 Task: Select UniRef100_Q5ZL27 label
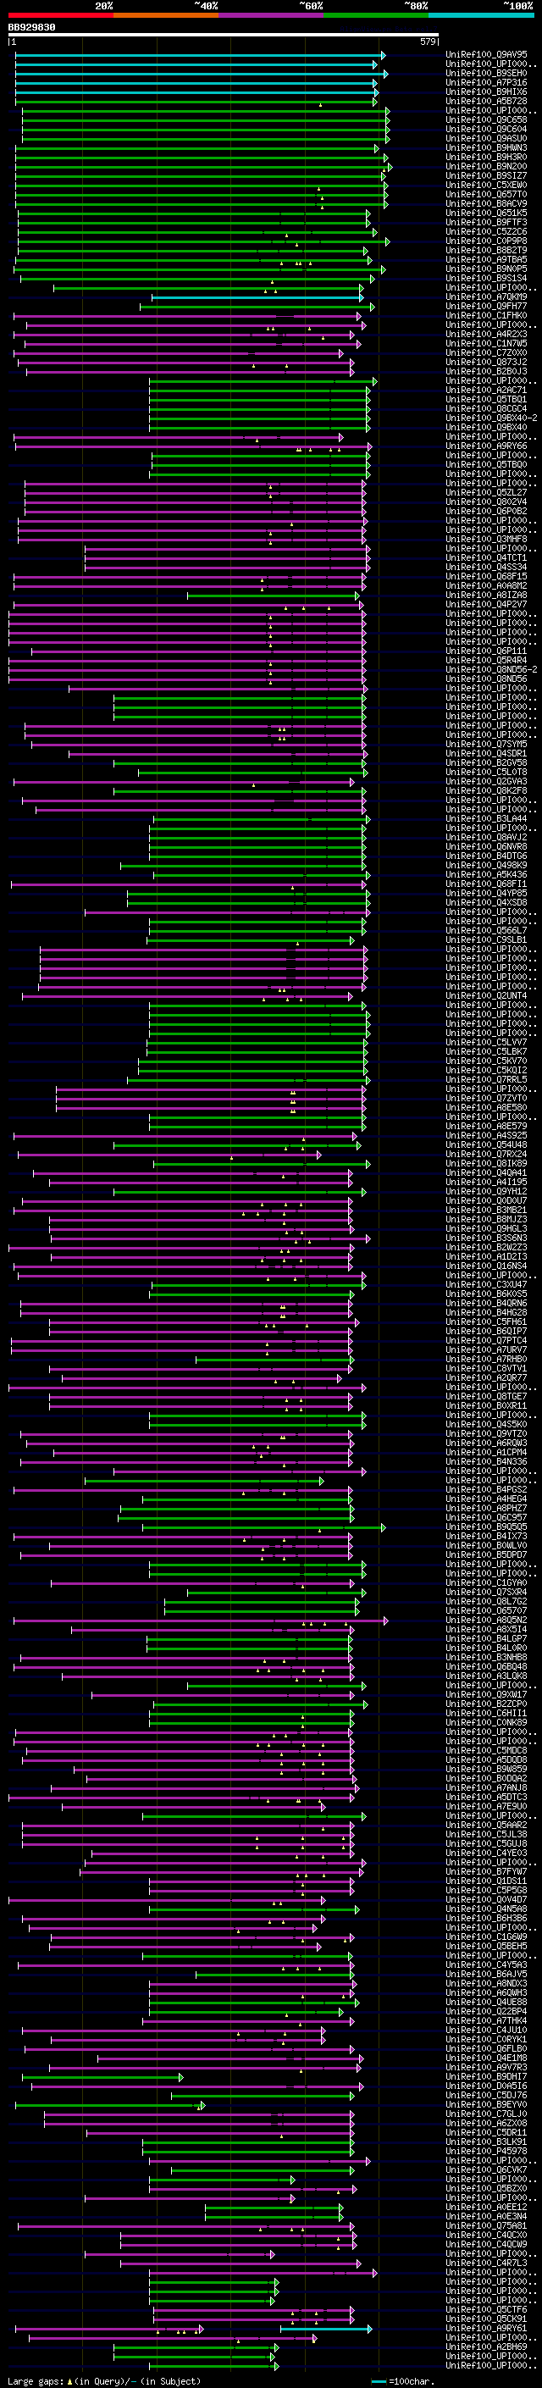click(x=486, y=492)
